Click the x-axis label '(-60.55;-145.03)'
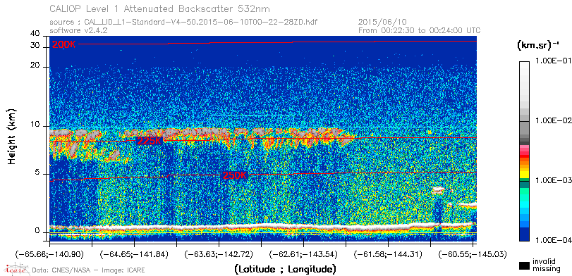The height and width of the screenshot is (276, 572). (x=473, y=254)
